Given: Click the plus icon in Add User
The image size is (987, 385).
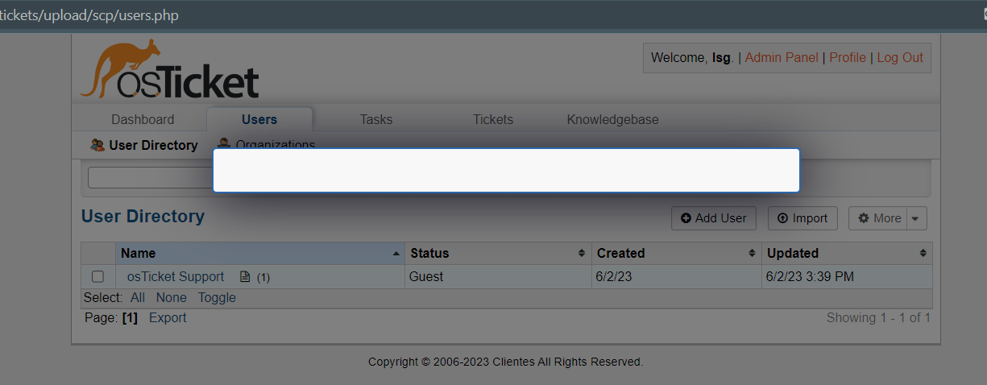Looking at the screenshot, I should pos(686,218).
